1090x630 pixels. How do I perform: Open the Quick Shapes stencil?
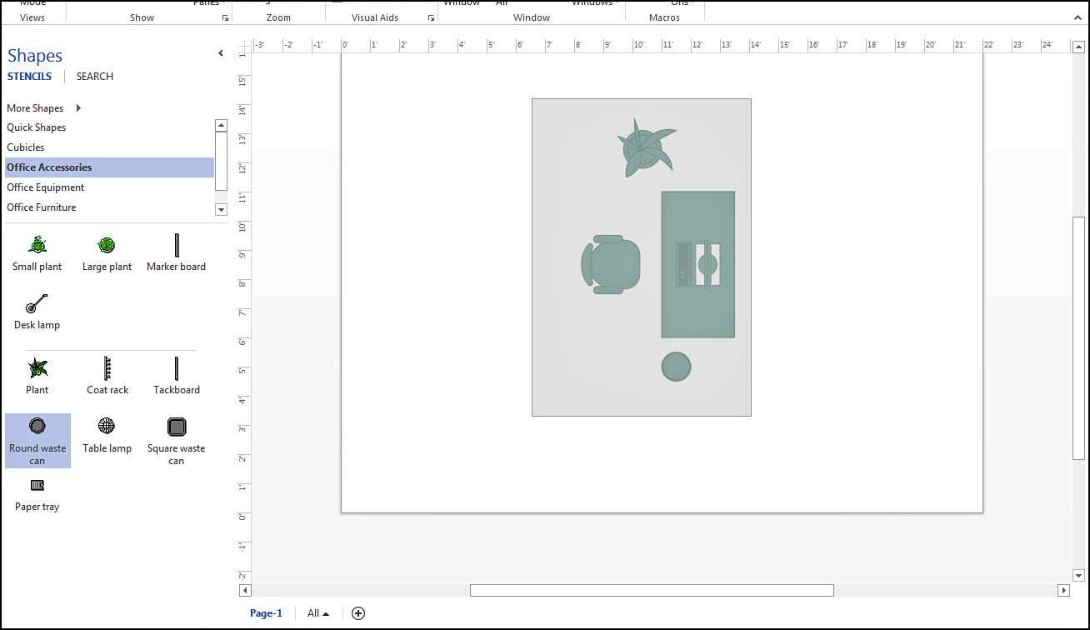(x=109, y=127)
